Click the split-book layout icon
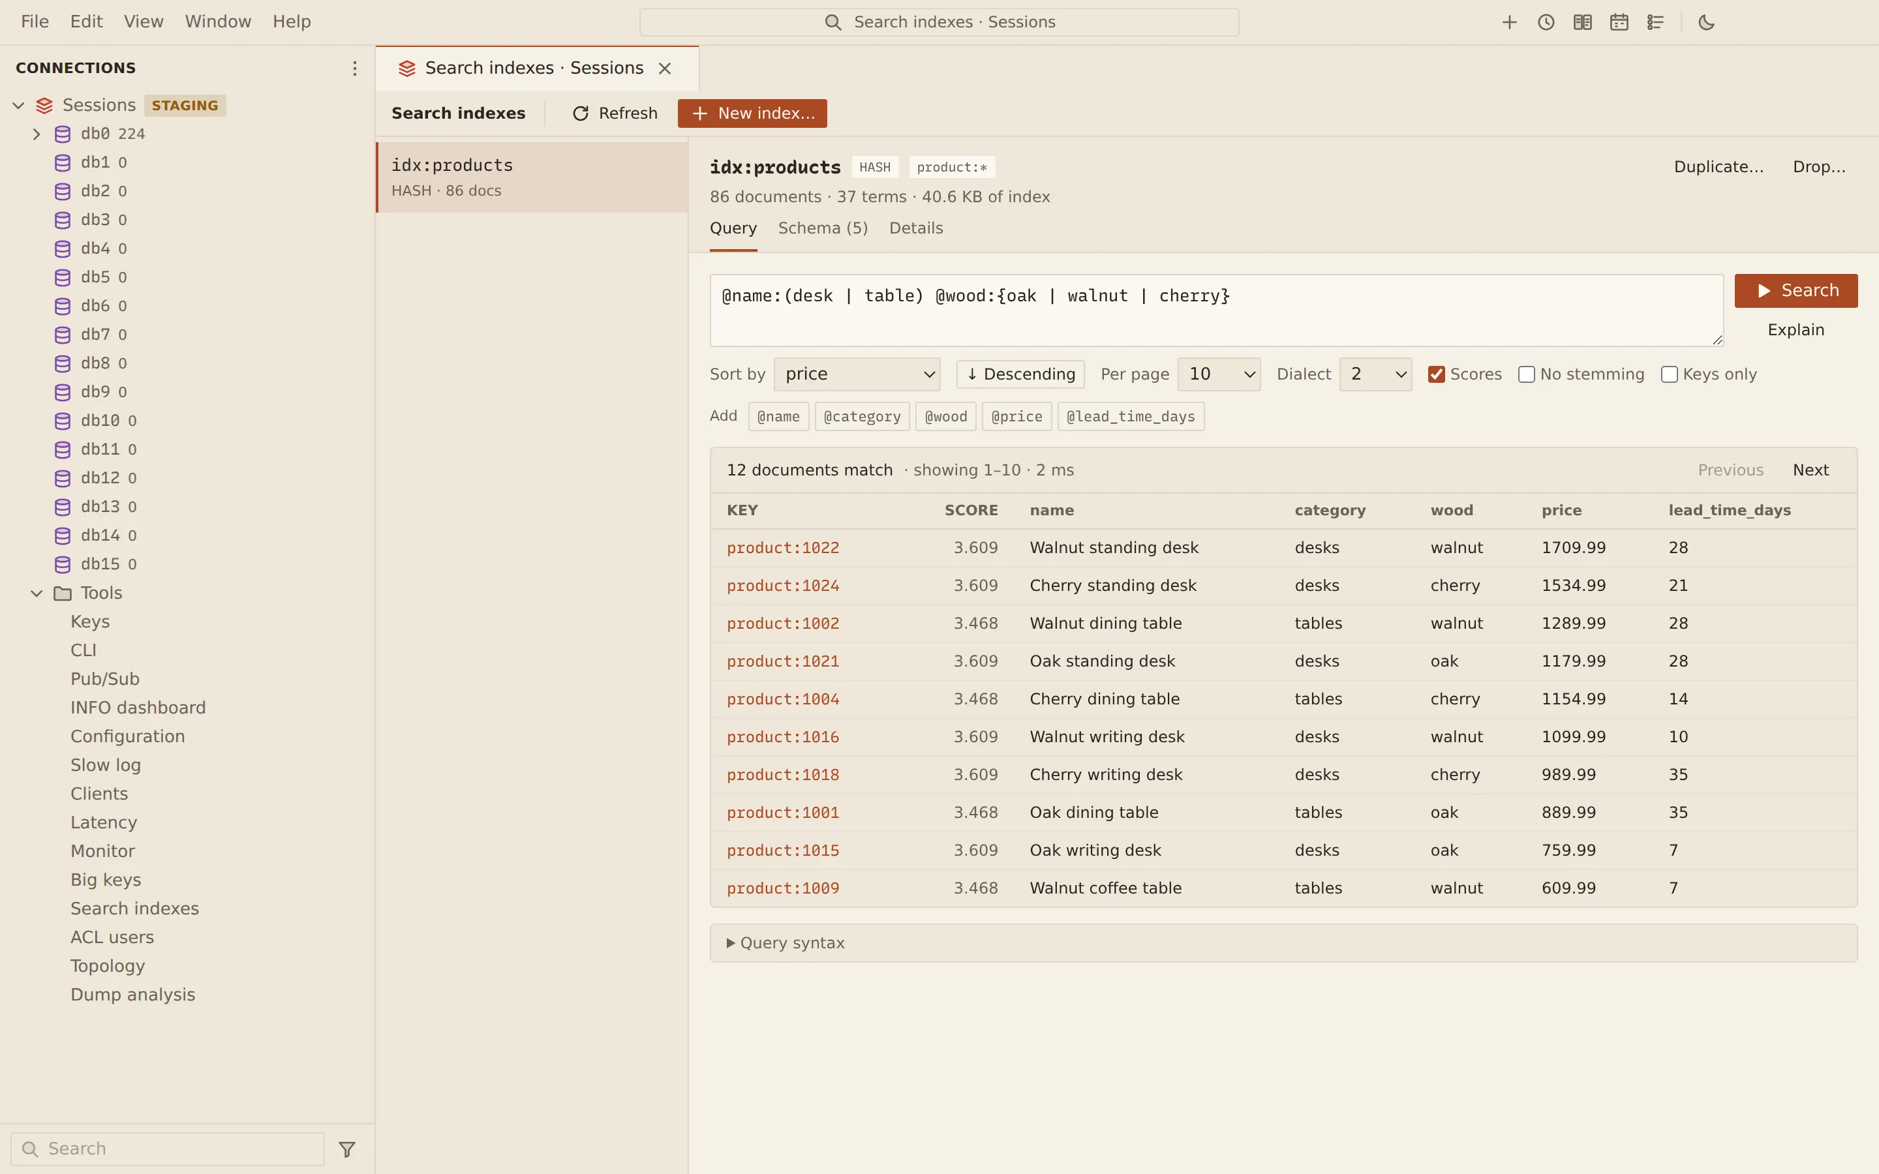 point(1581,23)
